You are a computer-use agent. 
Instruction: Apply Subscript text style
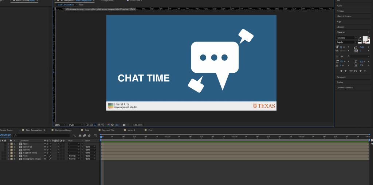coord(365,71)
